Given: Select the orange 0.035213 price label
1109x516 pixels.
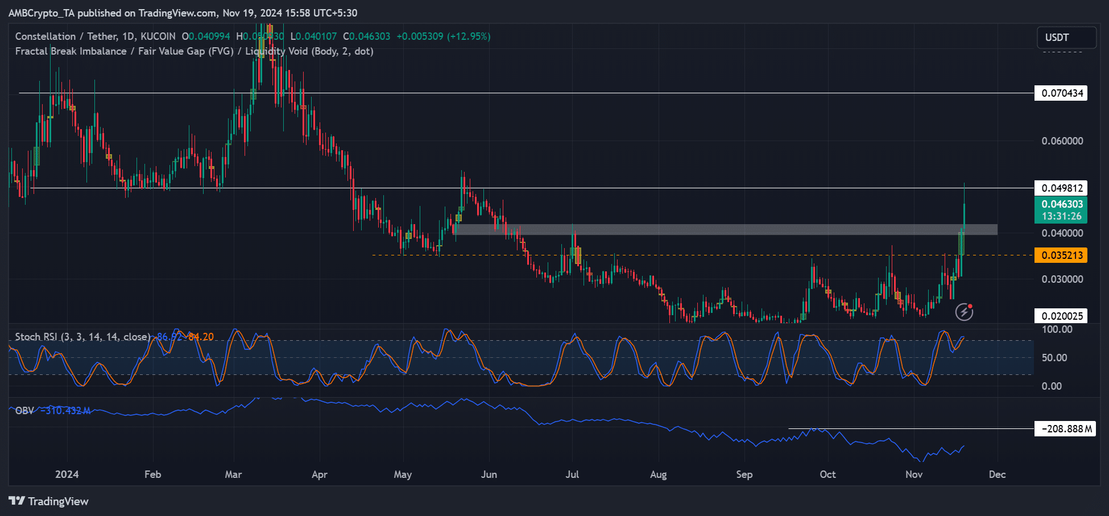Looking at the screenshot, I should point(1061,255).
